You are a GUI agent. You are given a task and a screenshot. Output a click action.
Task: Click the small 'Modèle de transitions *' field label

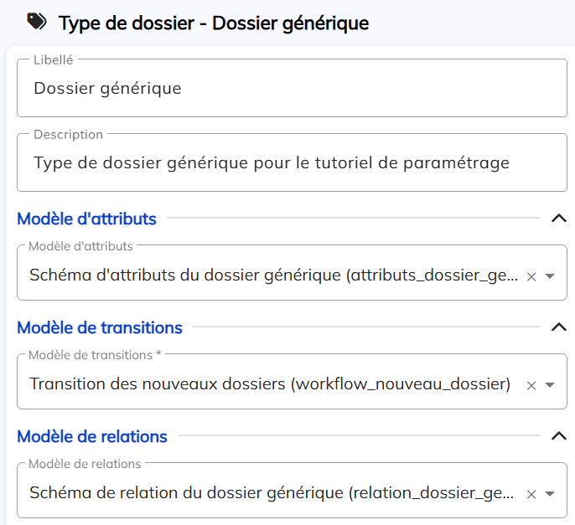(x=95, y=355)
